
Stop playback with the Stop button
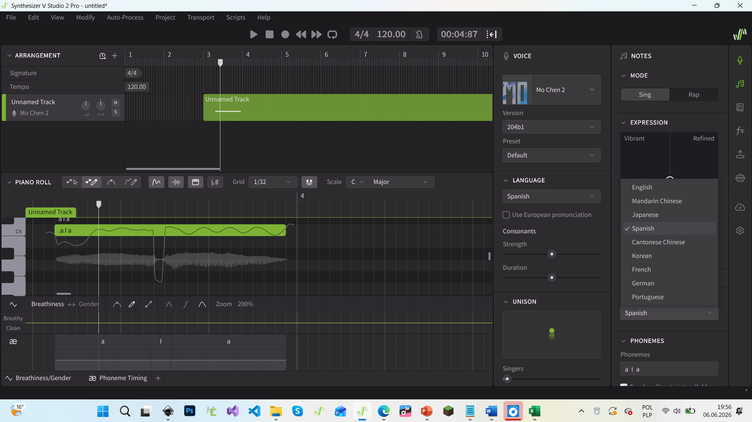coord(269,34)
